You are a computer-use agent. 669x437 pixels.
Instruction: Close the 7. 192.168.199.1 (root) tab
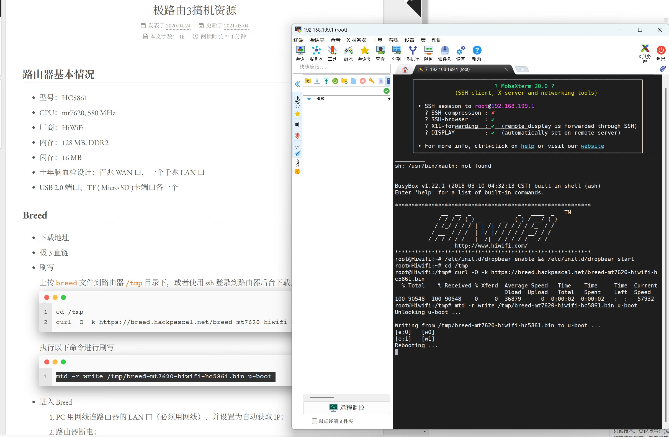(x=506, y=69)
